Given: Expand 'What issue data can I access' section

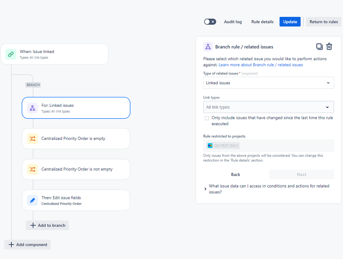Looking at the screenshot, I should 205,189.
